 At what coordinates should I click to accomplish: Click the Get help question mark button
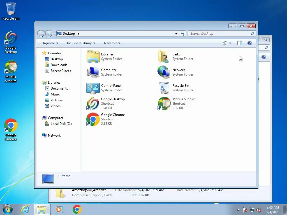[x=250, y=43]
